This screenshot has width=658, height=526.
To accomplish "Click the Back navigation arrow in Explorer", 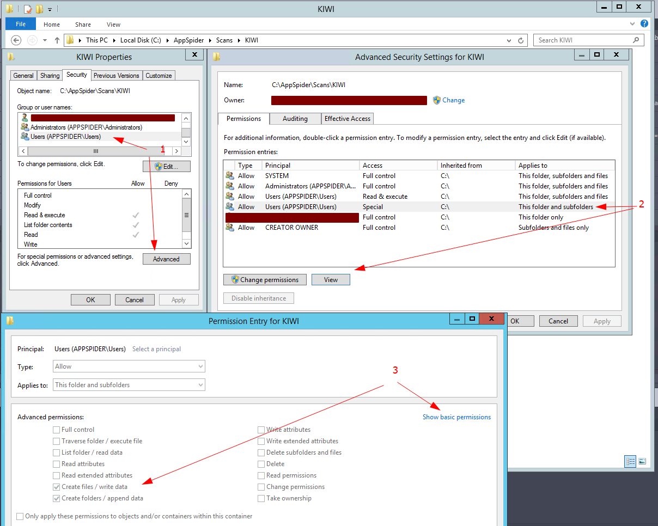I will tap(16, 40).
